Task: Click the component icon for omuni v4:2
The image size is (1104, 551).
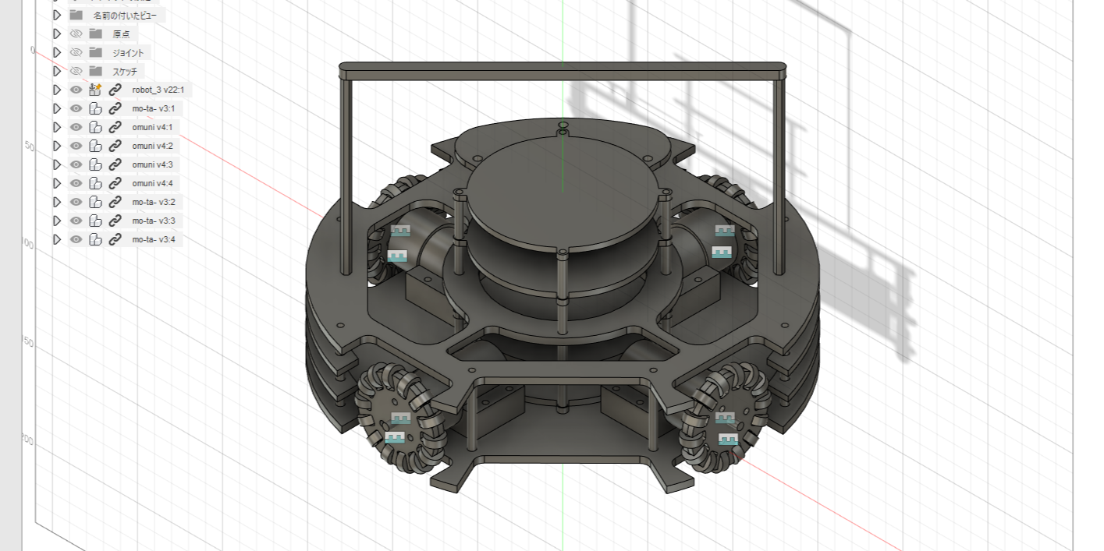Action: click(96, 146)
